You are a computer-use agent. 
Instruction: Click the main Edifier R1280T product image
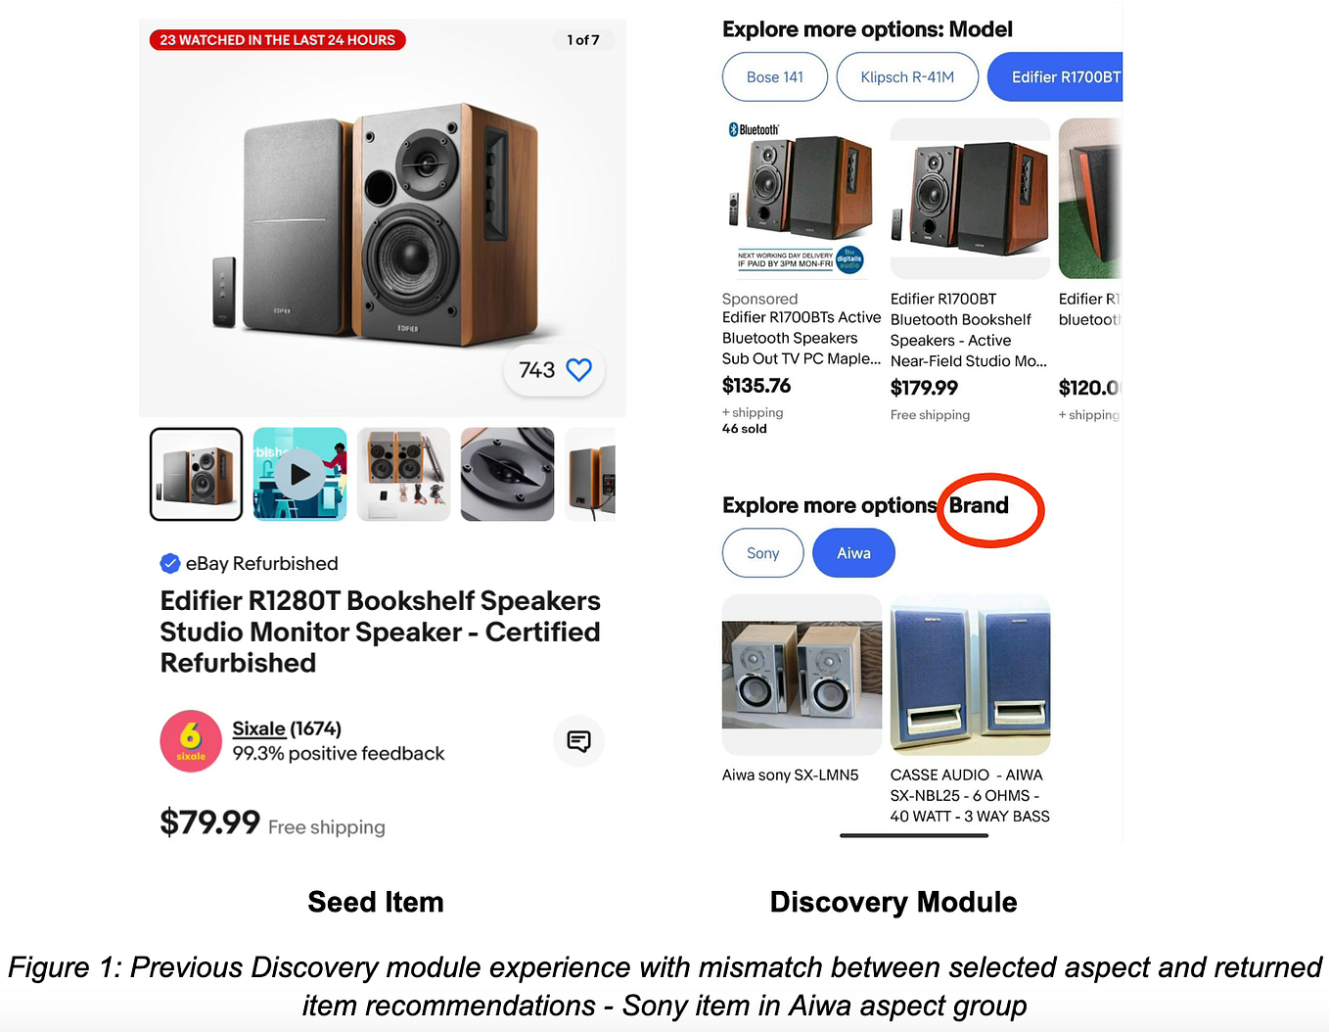[x=383, y=218]
